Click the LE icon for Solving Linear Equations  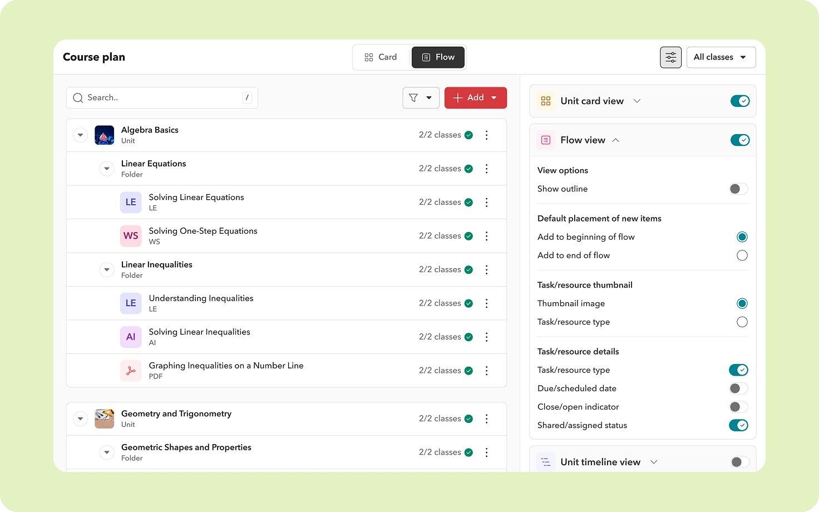coord(131,203)
